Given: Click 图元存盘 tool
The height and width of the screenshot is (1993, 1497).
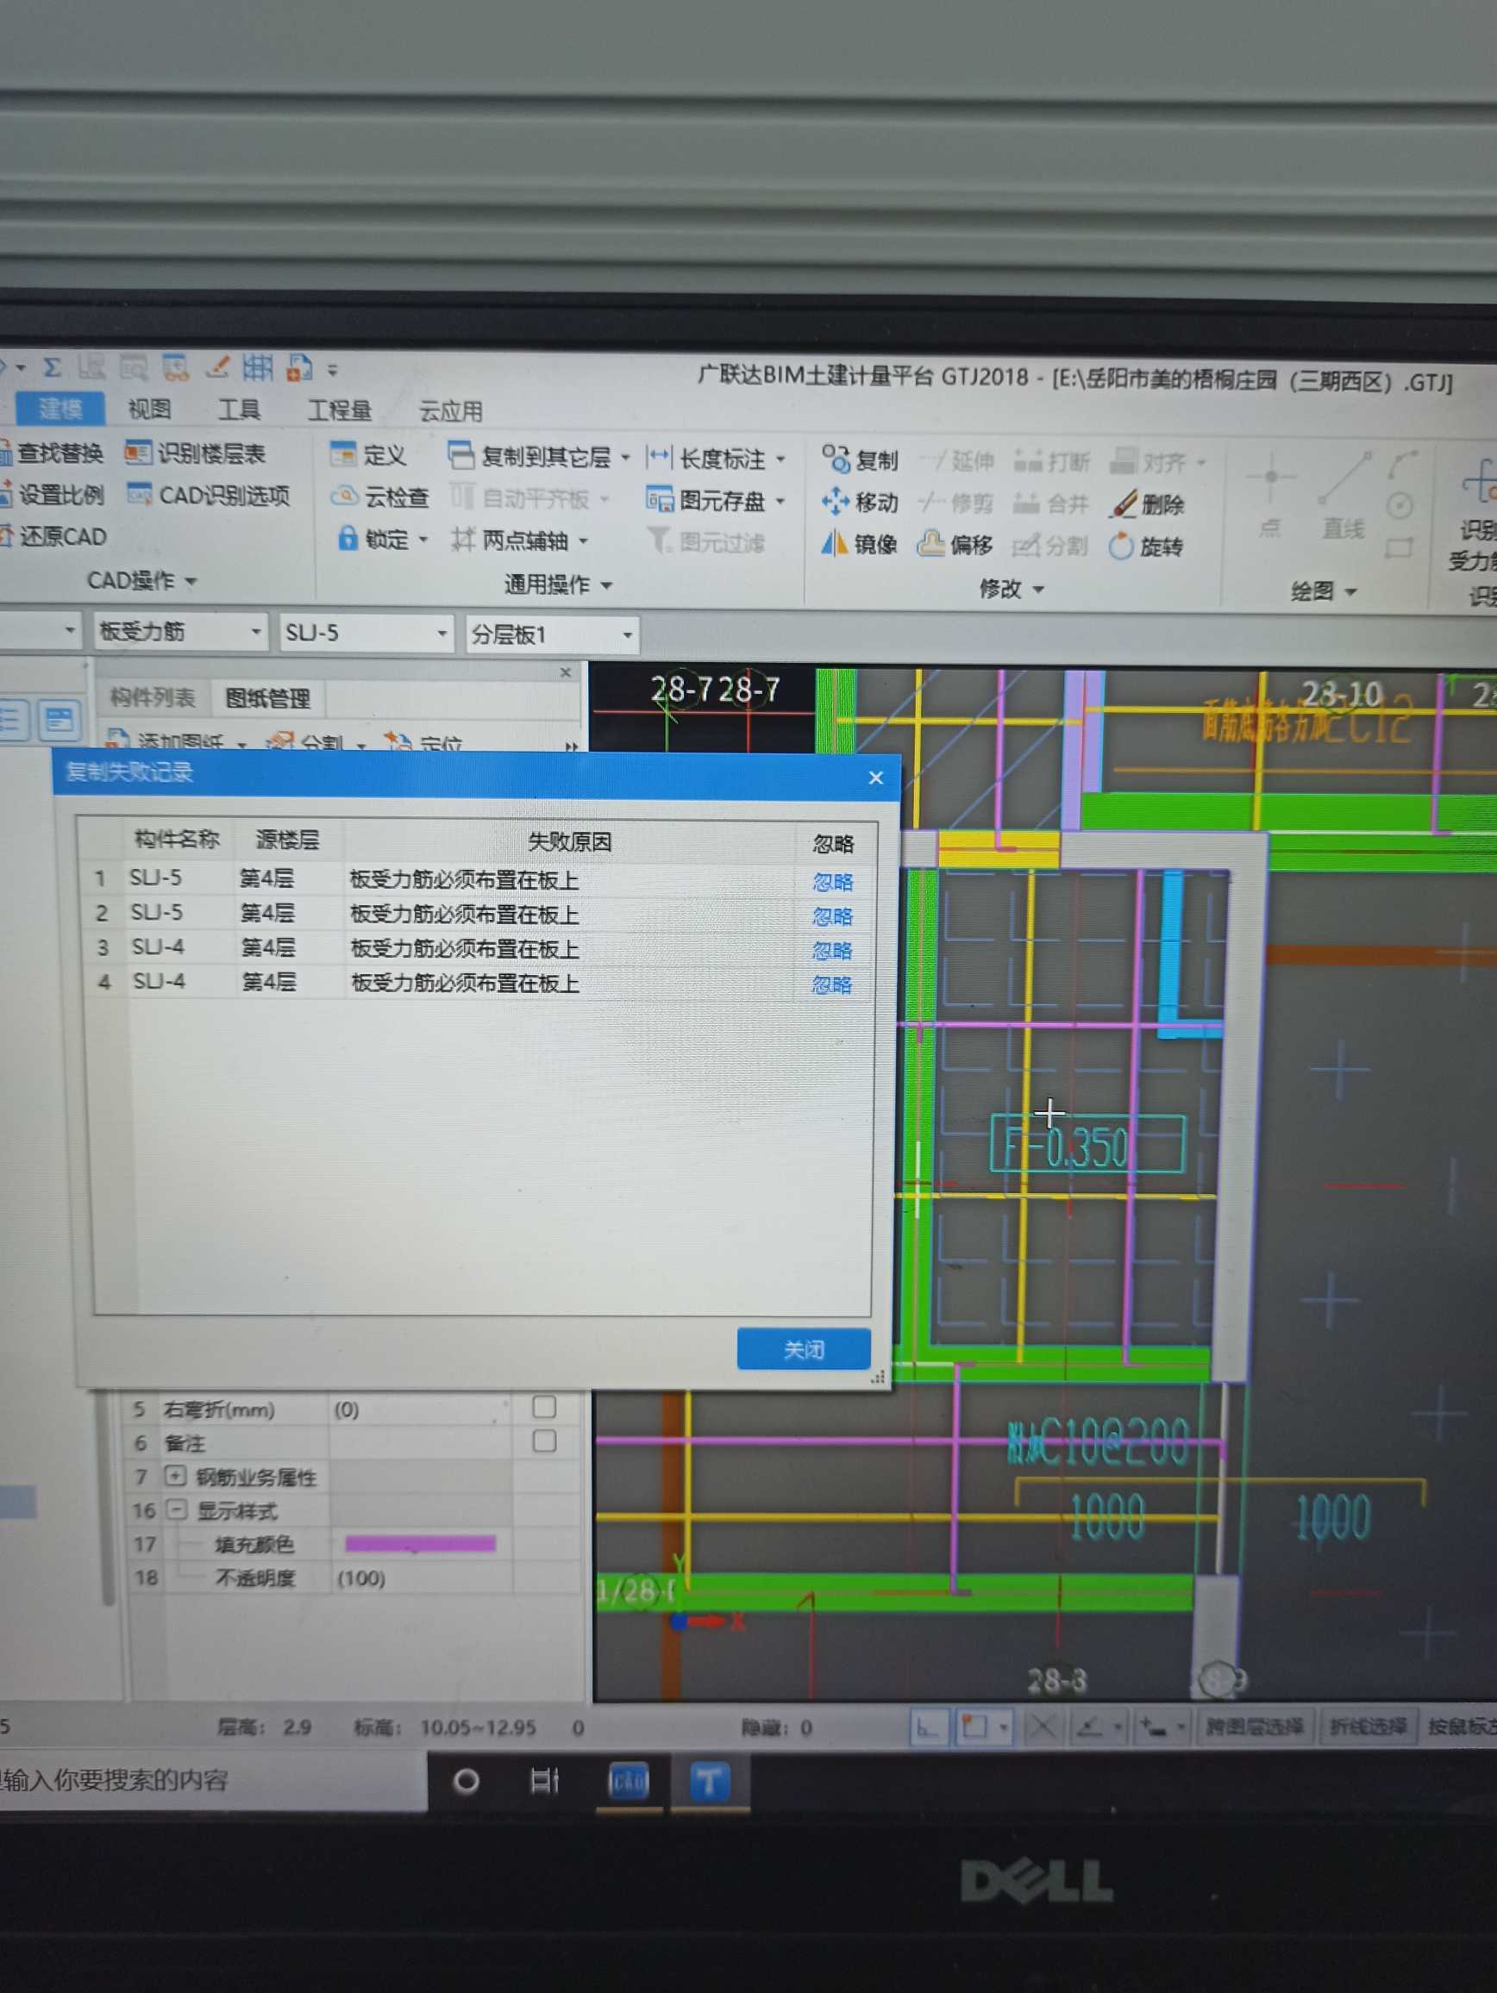Looking at the screenshot, I should [x=716, y=500].
